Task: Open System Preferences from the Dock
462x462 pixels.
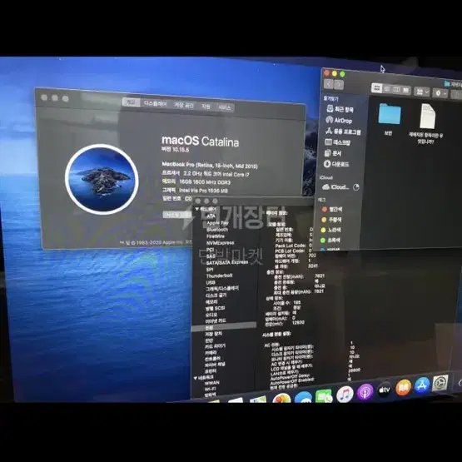Action: coord(440,383)
